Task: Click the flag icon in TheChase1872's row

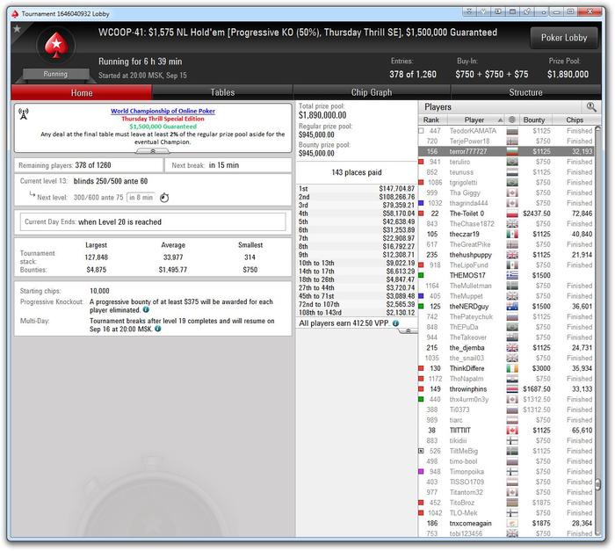Action: (x=512, y=224)
